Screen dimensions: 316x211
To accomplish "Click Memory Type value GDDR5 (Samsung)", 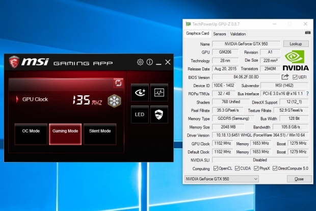I will coord(233,119).
